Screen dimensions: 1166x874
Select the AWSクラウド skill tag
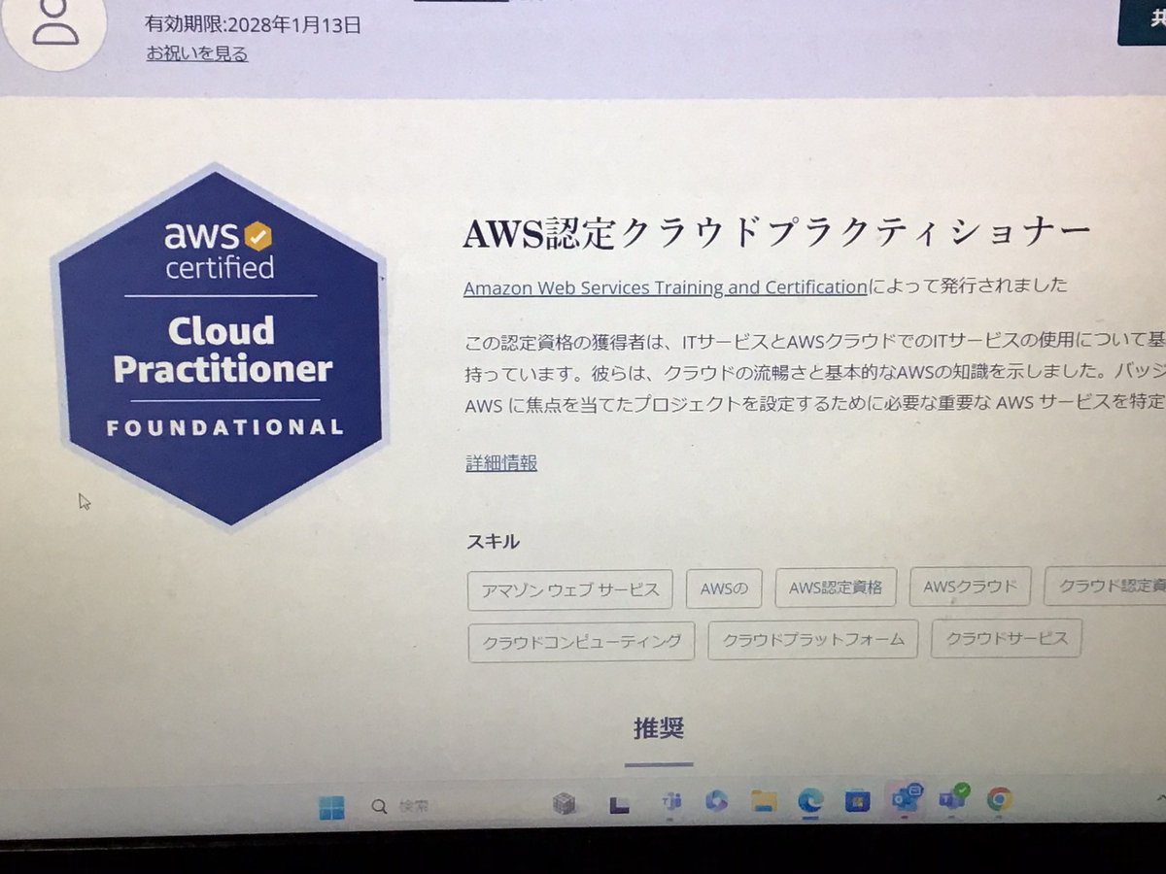pyautogui.click(x=970, y=586)
